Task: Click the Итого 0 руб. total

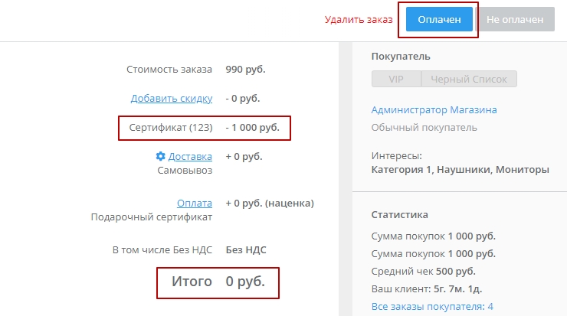Action: point(215,282)
